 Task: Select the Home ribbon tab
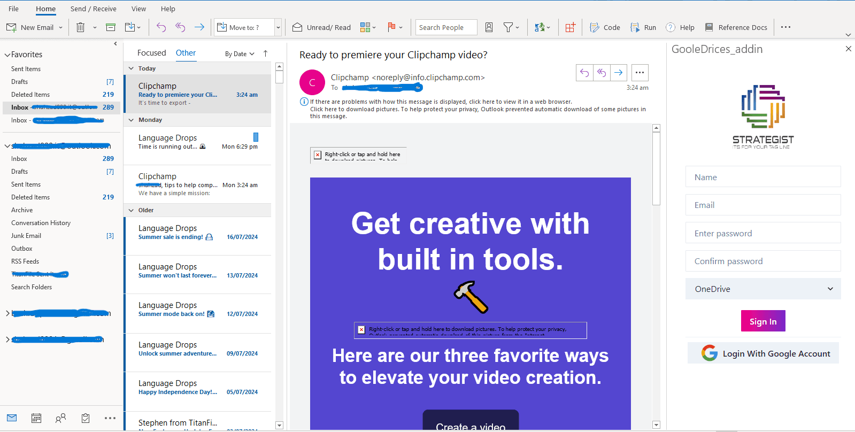pos(45,9)
